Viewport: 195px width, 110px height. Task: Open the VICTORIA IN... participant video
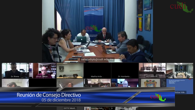click(x=152, y=71)
